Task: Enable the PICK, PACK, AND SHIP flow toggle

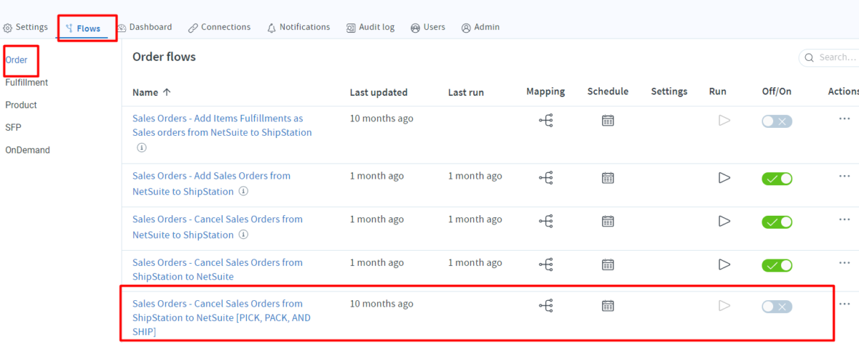Action: click(777, 307)
